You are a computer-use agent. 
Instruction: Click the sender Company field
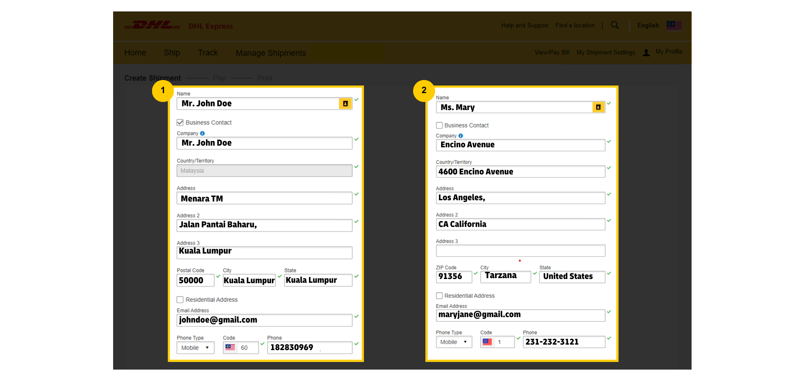point(264,143)
